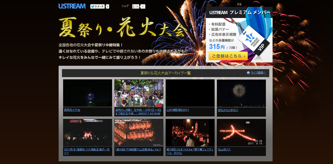Click the 五山送り火 link
This screenshot has width=333, height=164.
tap(224, 150)
